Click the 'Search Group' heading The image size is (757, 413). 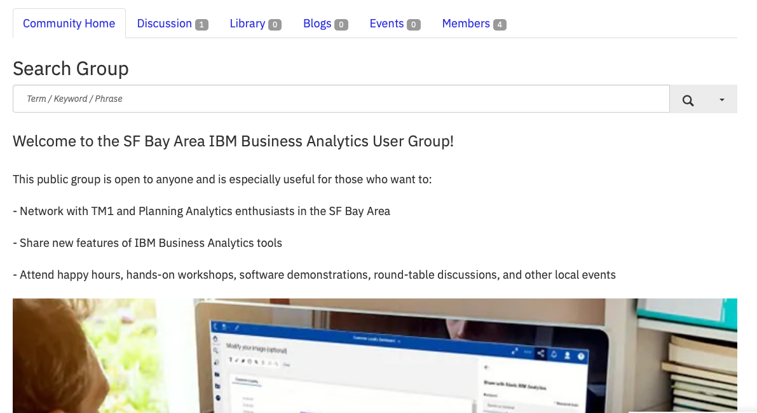[x=71, y=69]
